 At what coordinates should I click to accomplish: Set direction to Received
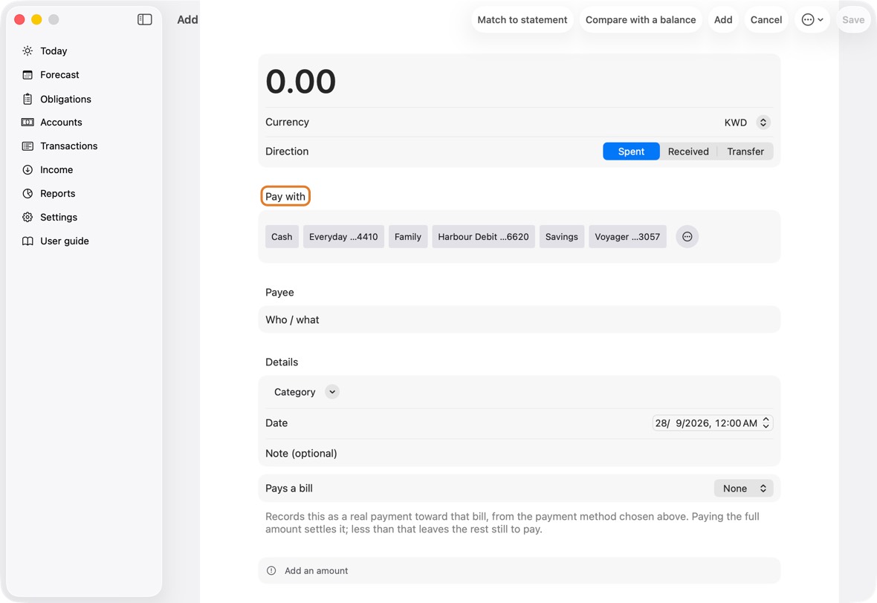tap(688, 151)
